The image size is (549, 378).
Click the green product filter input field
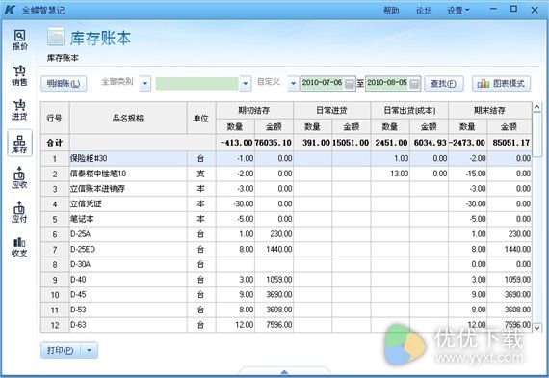(197, 84)
